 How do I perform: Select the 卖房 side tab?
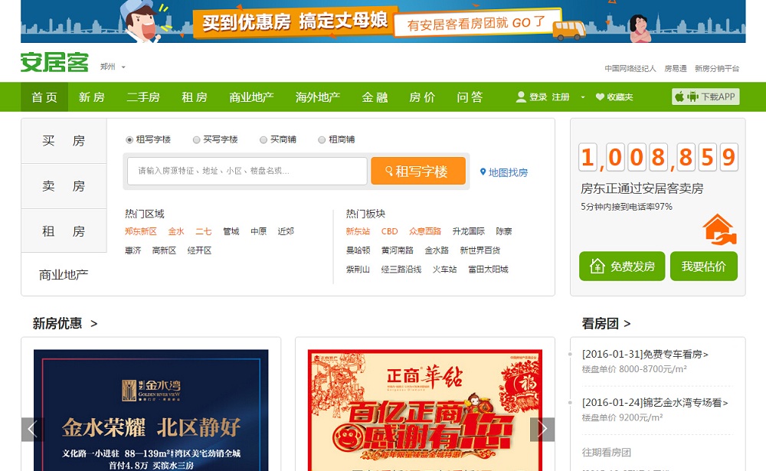64,186
